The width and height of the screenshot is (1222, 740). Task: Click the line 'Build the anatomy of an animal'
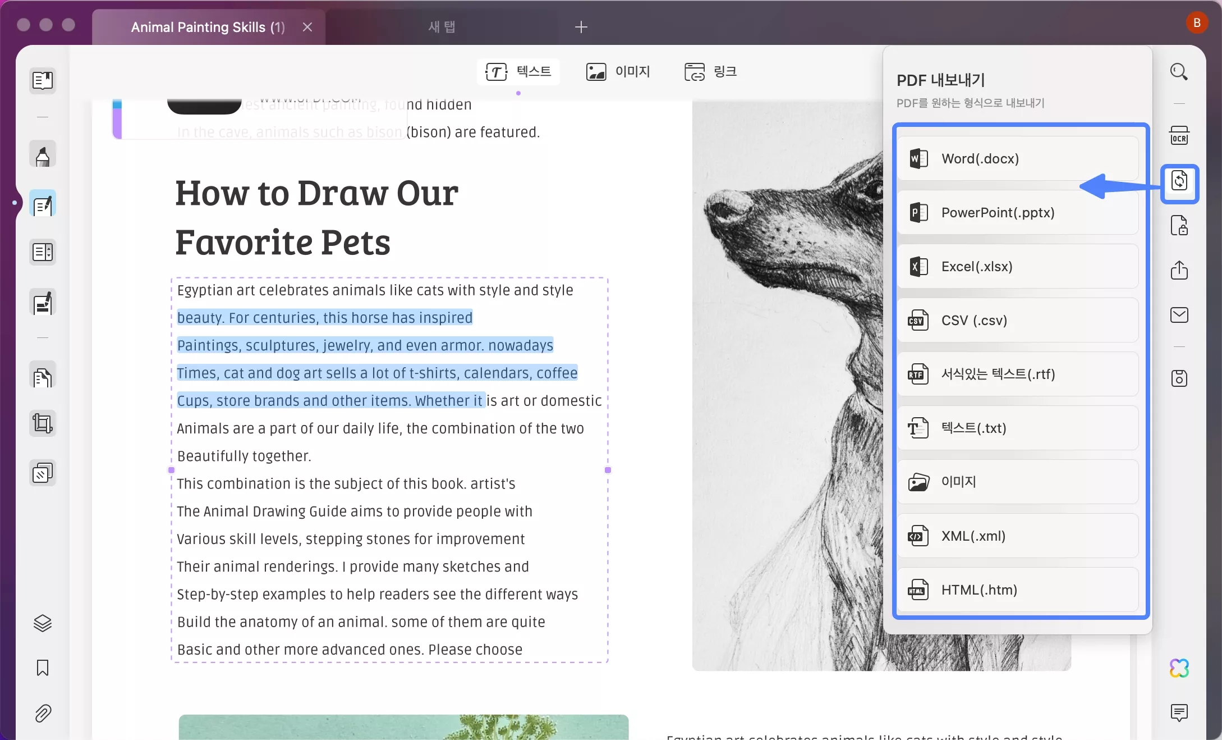pos(361,622)
